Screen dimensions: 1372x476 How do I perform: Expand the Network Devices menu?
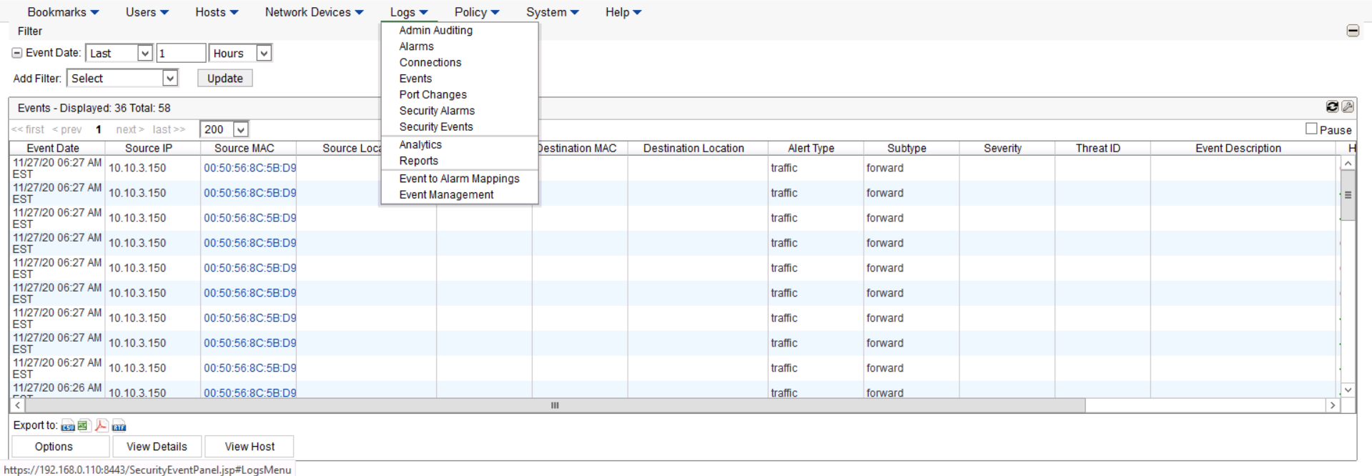pyautogui.click(x=314, y=12)
